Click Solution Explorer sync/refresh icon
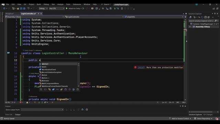 click(202, 17)
